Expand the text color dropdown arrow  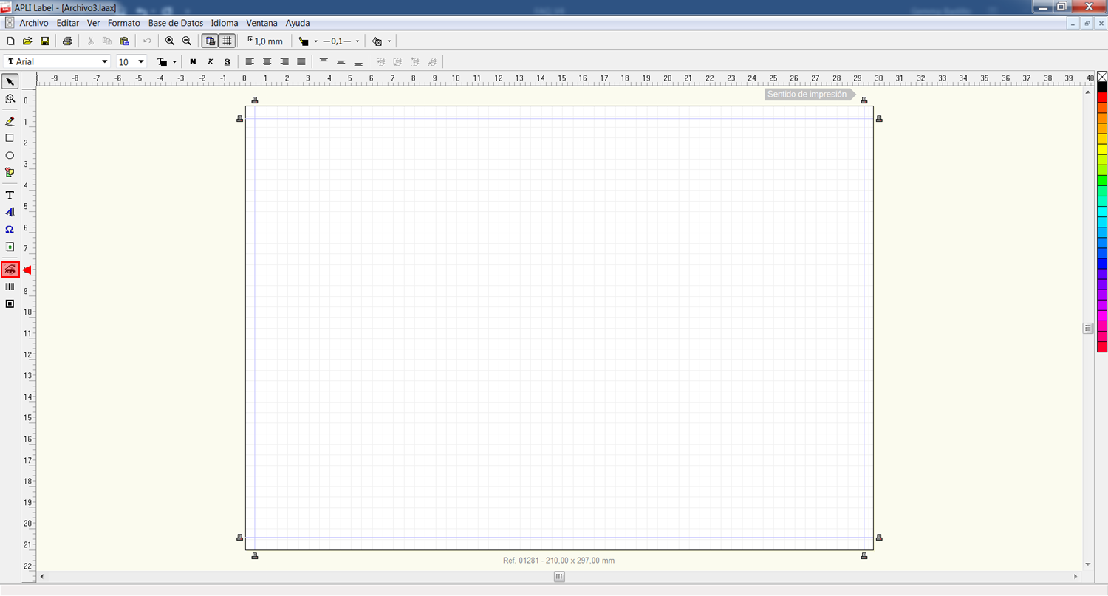click(x=174, y=62)
